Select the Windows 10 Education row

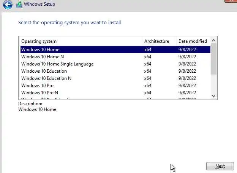tap(115, 71)
